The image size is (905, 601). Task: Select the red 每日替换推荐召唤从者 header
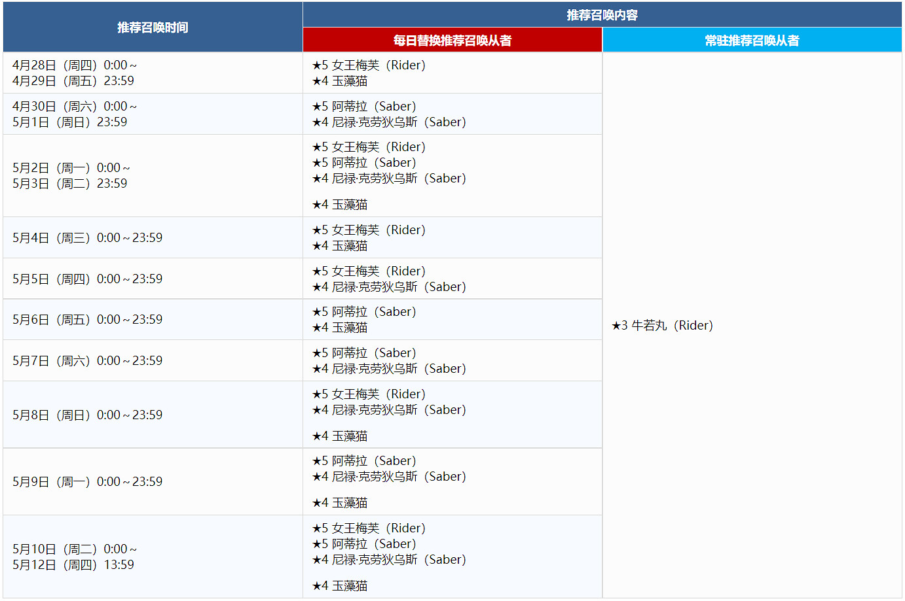pos(452,41)
